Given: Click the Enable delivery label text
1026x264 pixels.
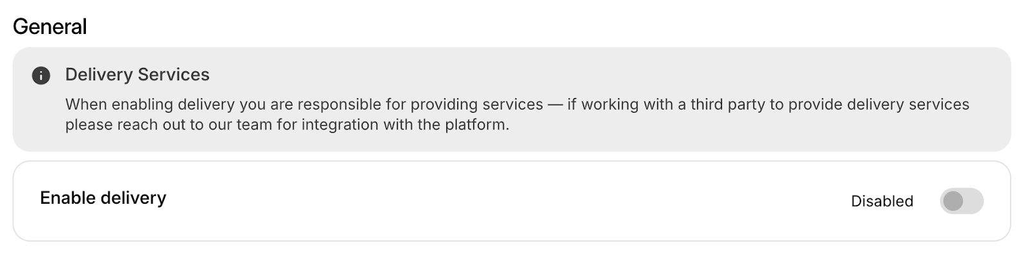Looking at the screenshot, I should 103,198.
